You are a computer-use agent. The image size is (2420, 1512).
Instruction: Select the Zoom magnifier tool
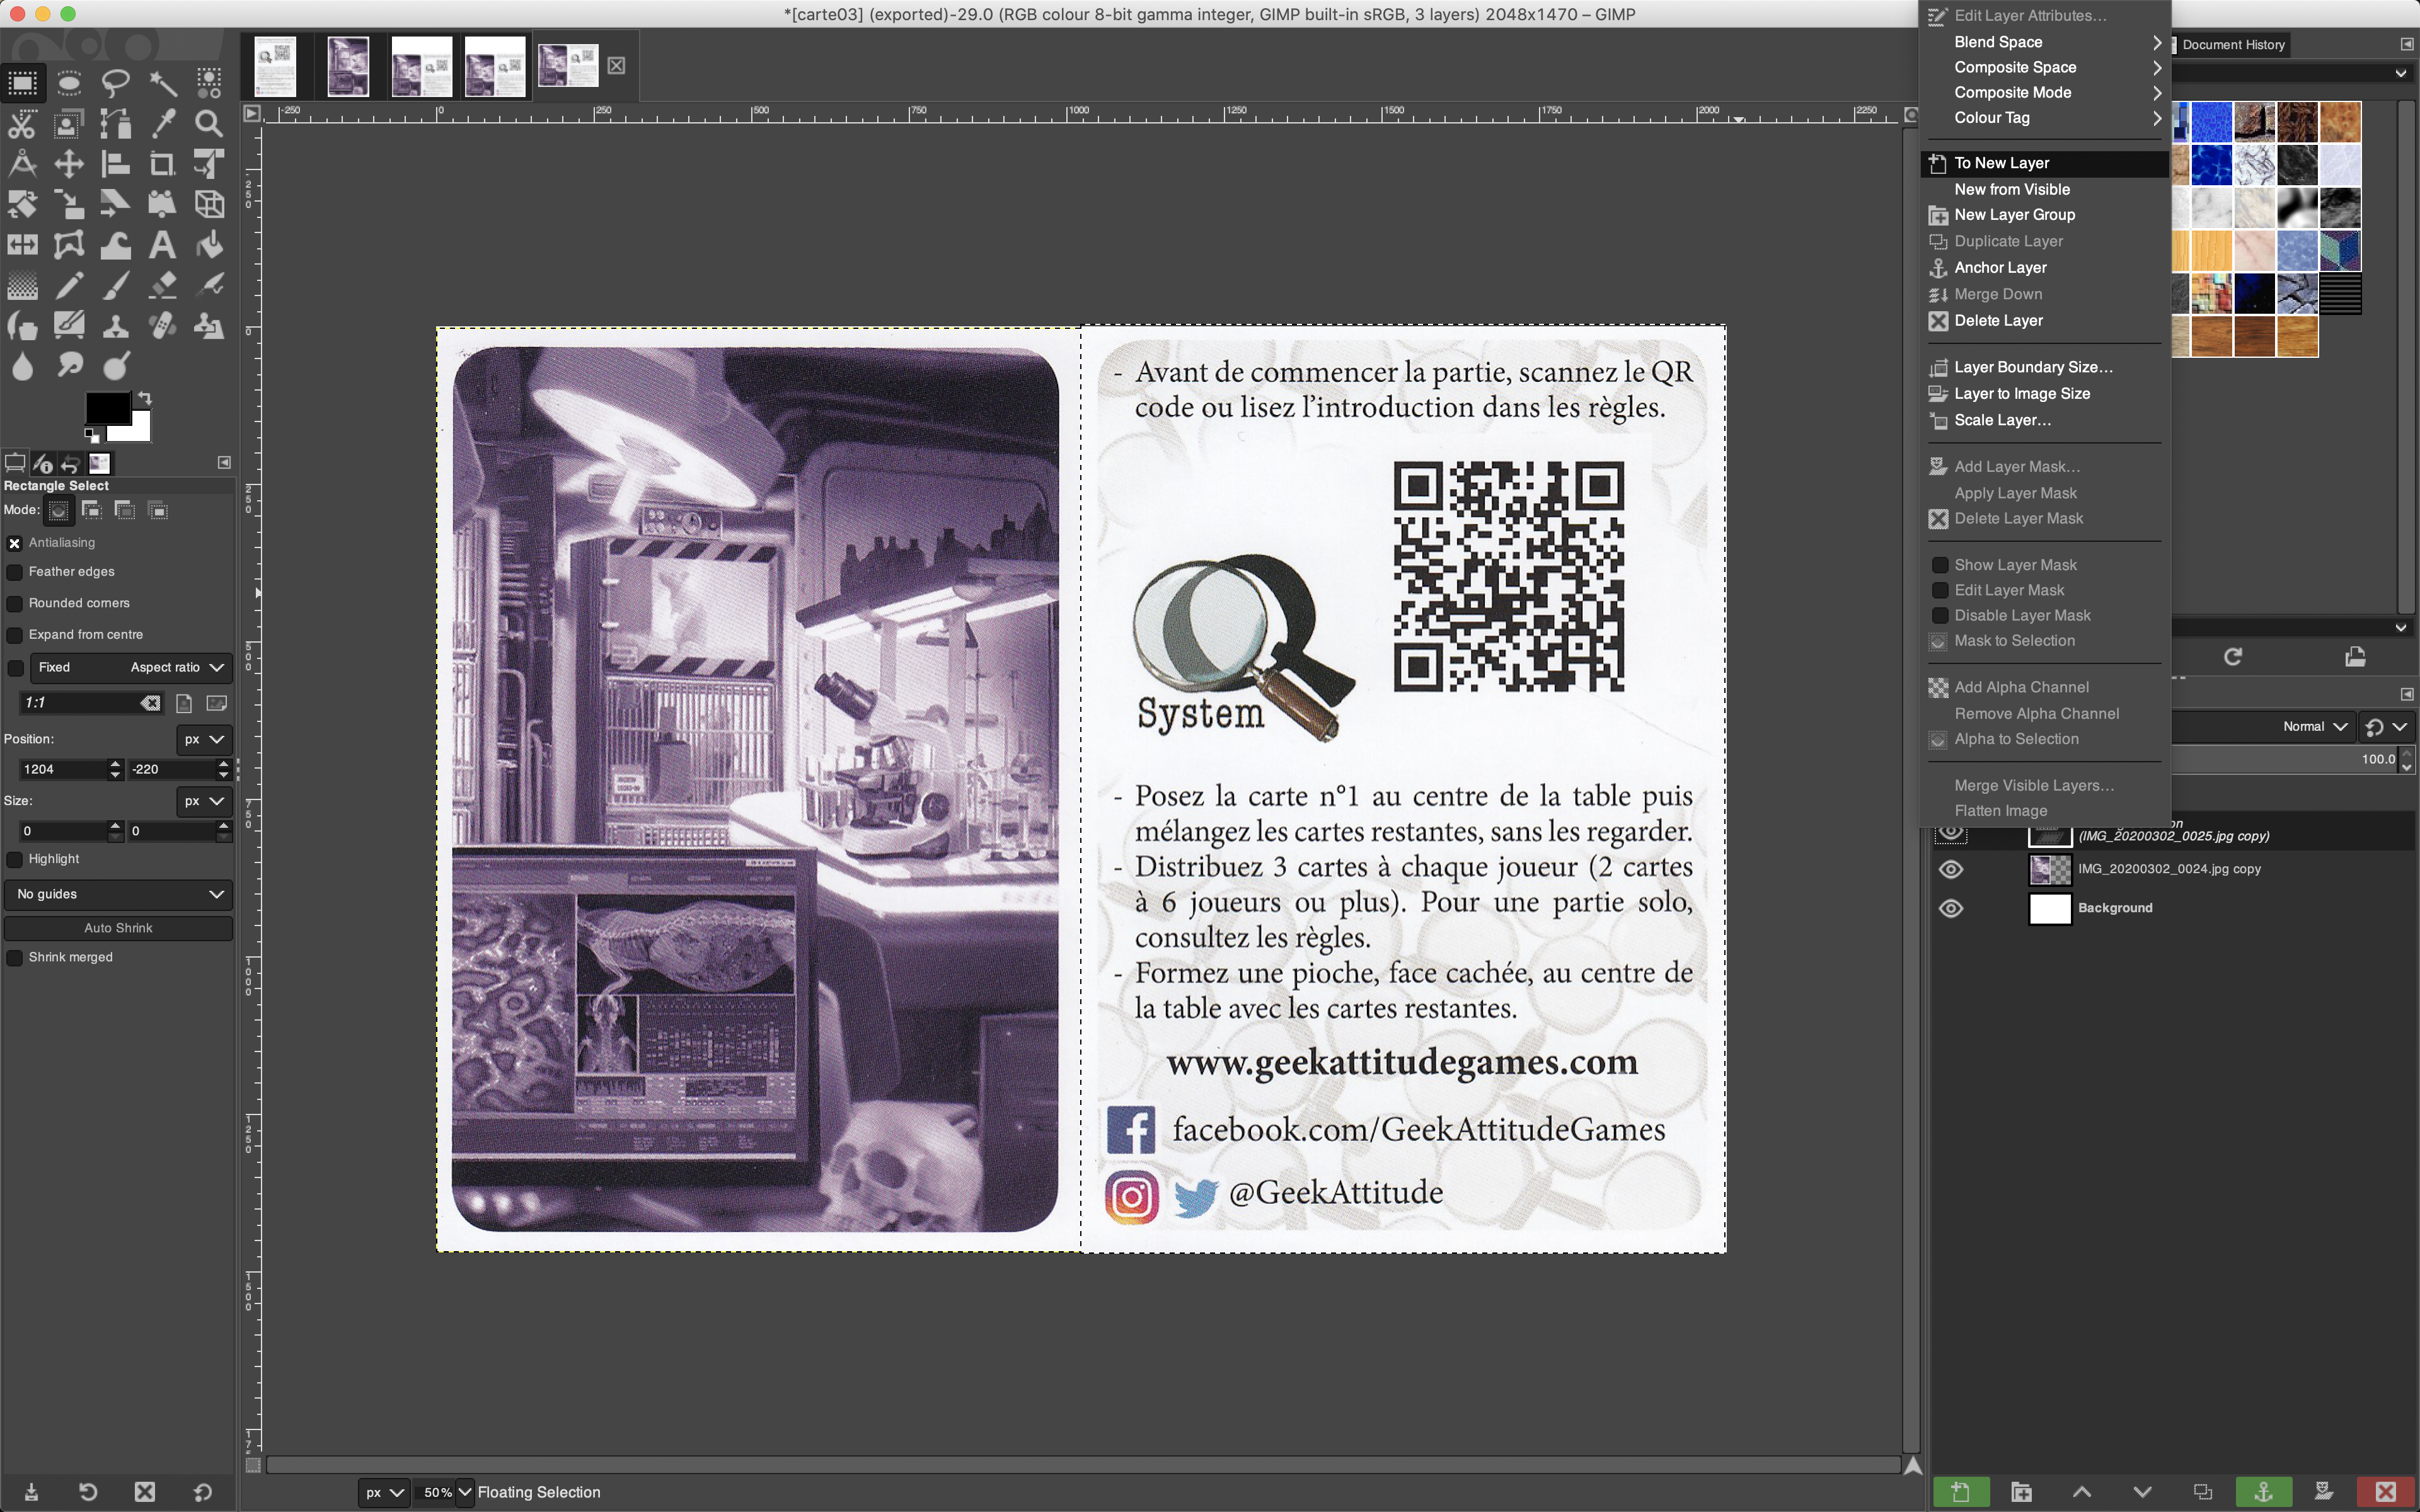[209, 124]
